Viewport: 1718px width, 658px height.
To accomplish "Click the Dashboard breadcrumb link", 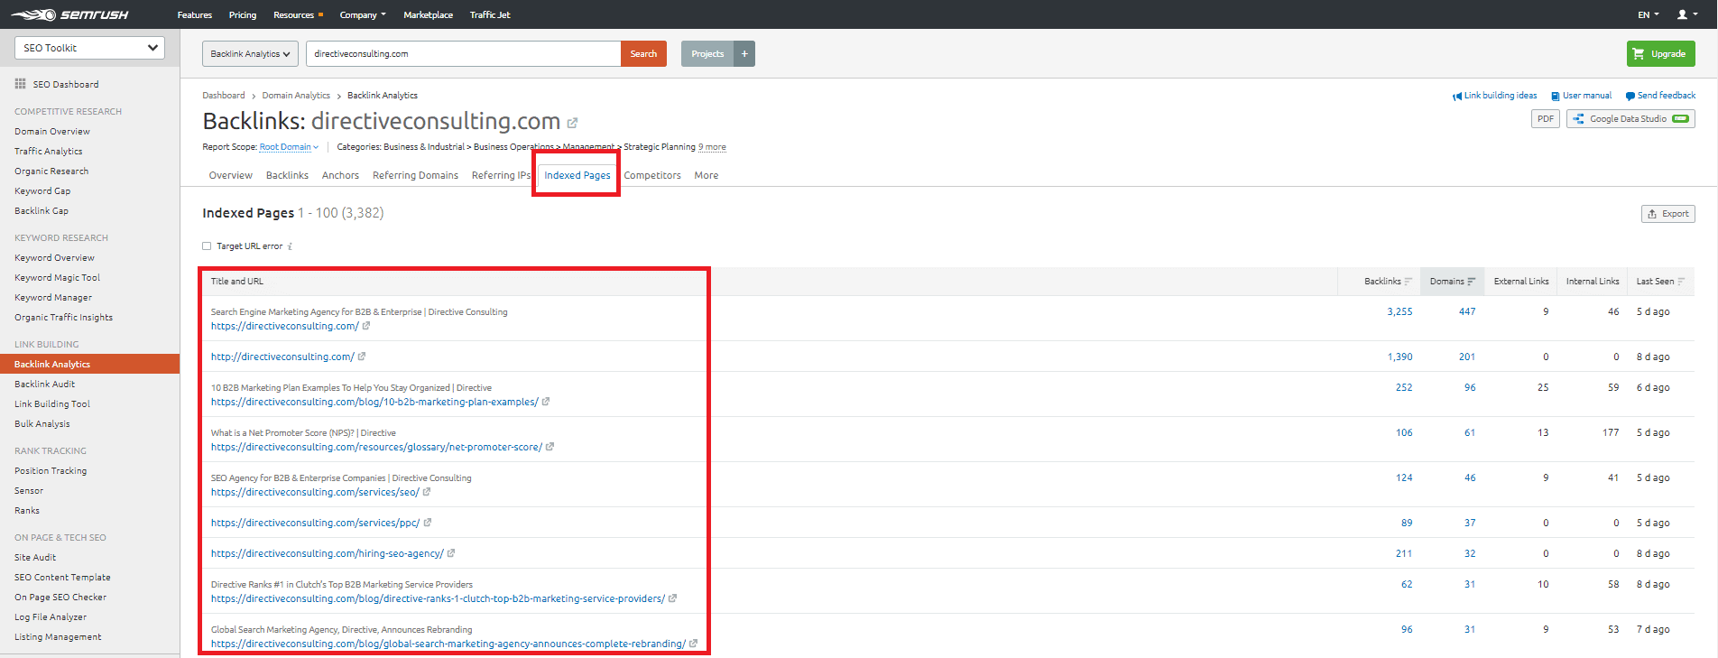I will coord(223,96).
